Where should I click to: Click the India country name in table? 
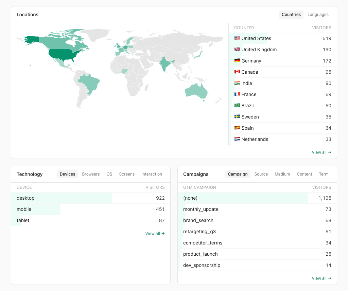(x=247, y=83)
